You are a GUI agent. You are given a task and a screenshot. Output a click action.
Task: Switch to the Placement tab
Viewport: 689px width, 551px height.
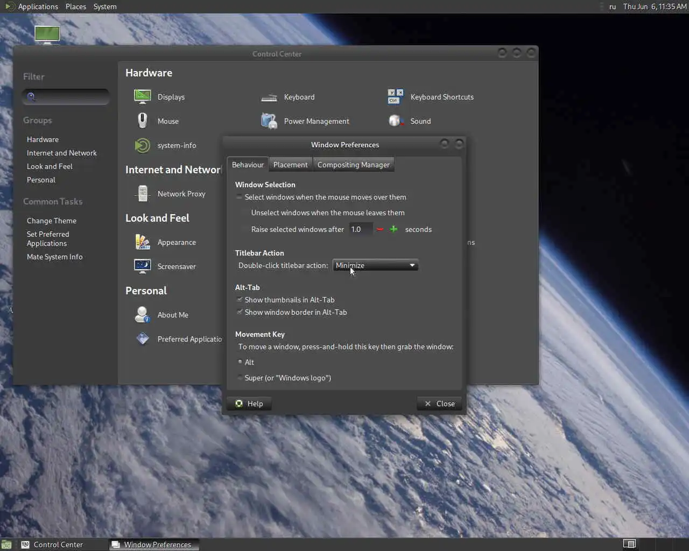coord(290,165)
